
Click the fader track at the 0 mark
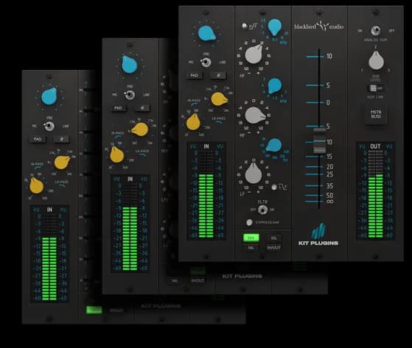pos(319,102)
